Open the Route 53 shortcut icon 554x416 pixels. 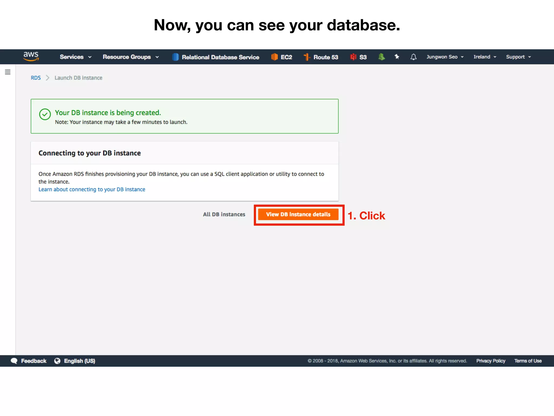307,57
